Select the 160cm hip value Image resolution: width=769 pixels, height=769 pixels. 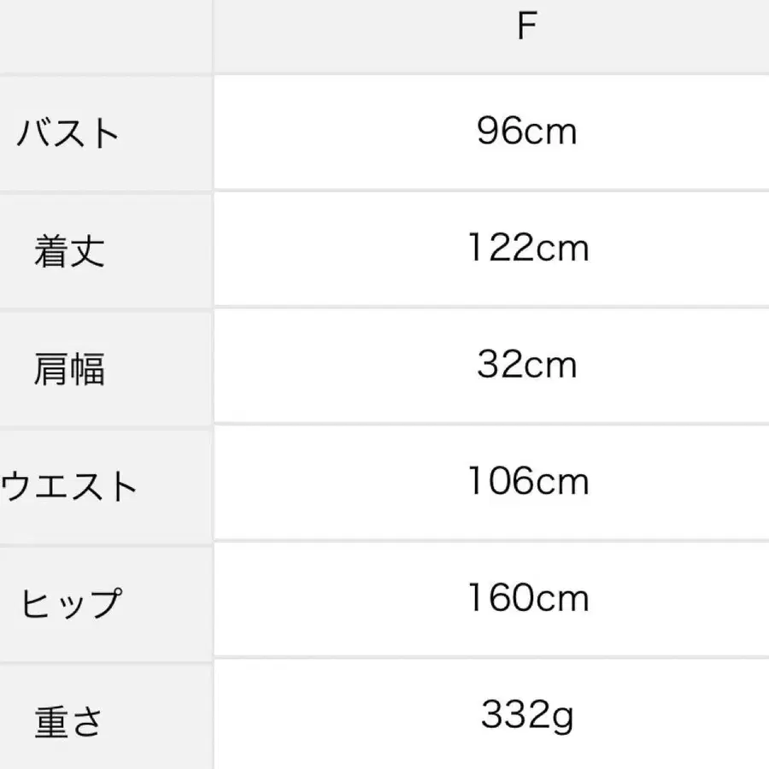pos(528,598)
